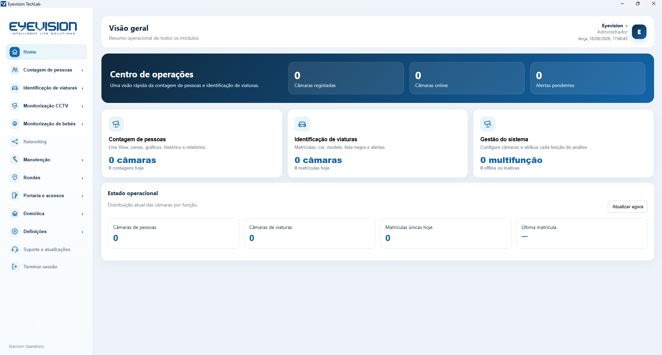This screenshot has height=355, width=662.
Task: Click the Alertas pendentes counter tile
Action: 587,78
